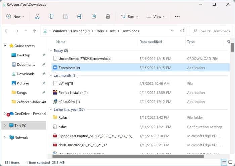
Task: Expand the Network tree node
Action: pos(5,137)
